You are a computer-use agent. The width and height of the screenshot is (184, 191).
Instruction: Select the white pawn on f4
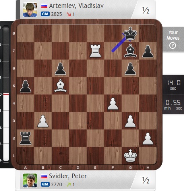tap(113, 104)
